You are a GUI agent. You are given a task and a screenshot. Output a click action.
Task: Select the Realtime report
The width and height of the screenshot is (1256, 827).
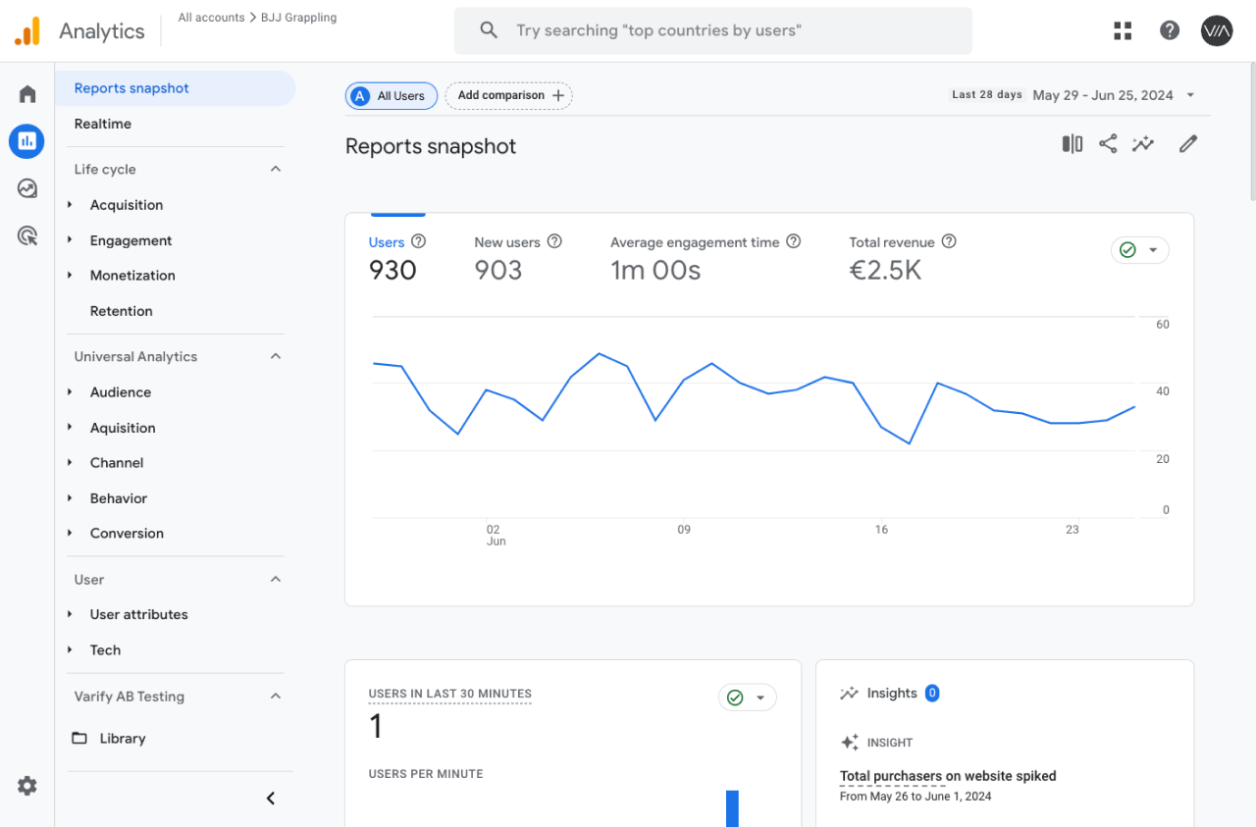103,124
